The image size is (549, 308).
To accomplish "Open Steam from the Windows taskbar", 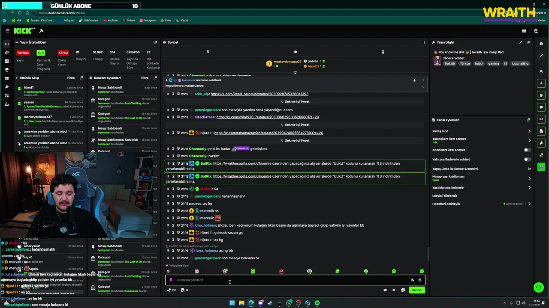I will [x=270, y=303].
